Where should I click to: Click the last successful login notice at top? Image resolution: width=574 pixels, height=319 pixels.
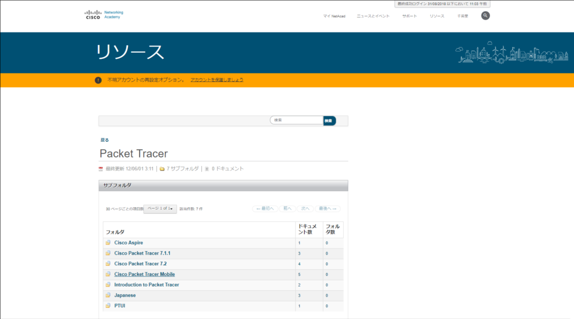[x=442, y=4]
